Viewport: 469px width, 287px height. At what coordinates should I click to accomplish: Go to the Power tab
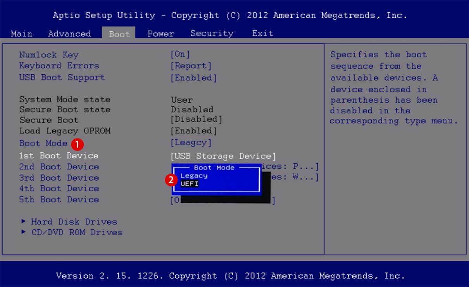pos(161,34)
